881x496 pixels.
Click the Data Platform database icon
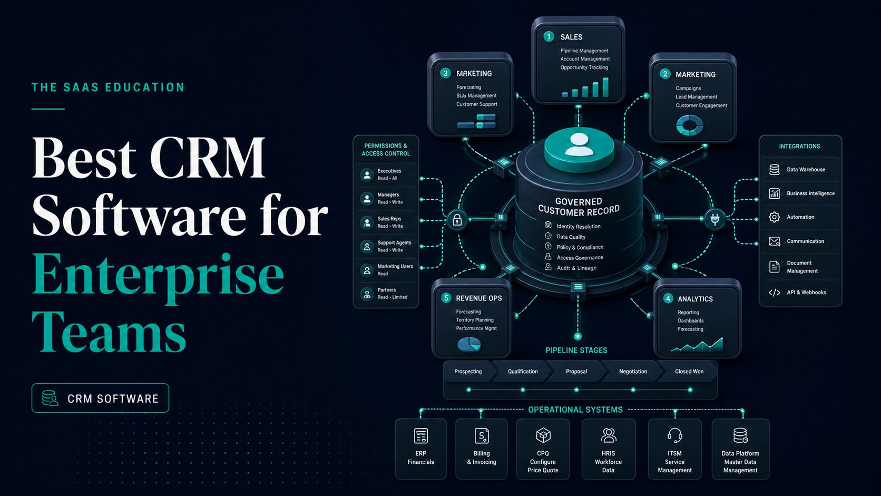coord(740,435)
